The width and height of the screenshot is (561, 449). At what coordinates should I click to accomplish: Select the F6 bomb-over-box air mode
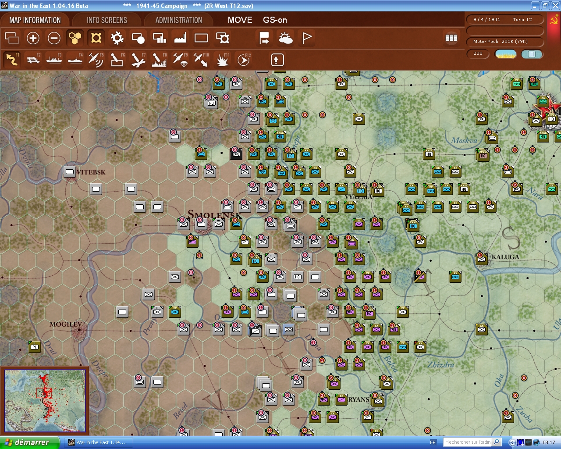pos(117,60)
